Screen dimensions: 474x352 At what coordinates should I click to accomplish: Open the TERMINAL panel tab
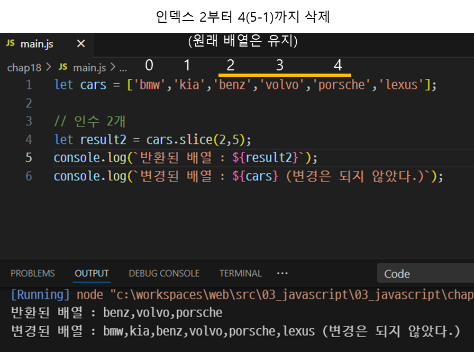coord(240,273)
